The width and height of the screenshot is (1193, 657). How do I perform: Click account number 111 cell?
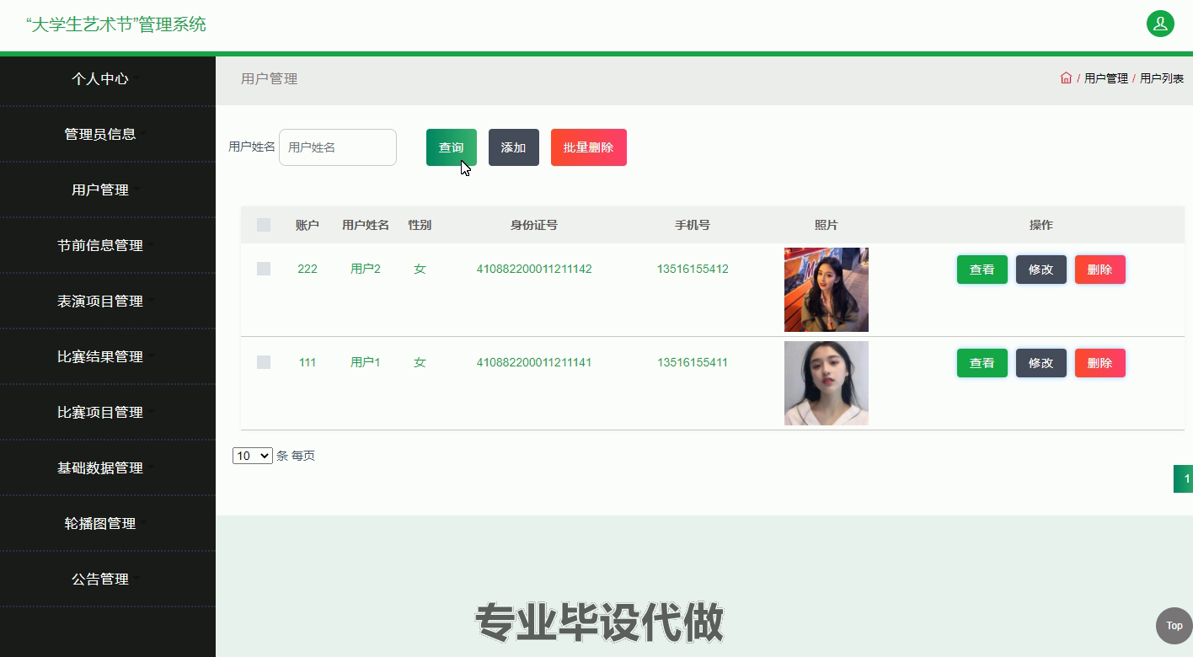(x=308, y=362)
